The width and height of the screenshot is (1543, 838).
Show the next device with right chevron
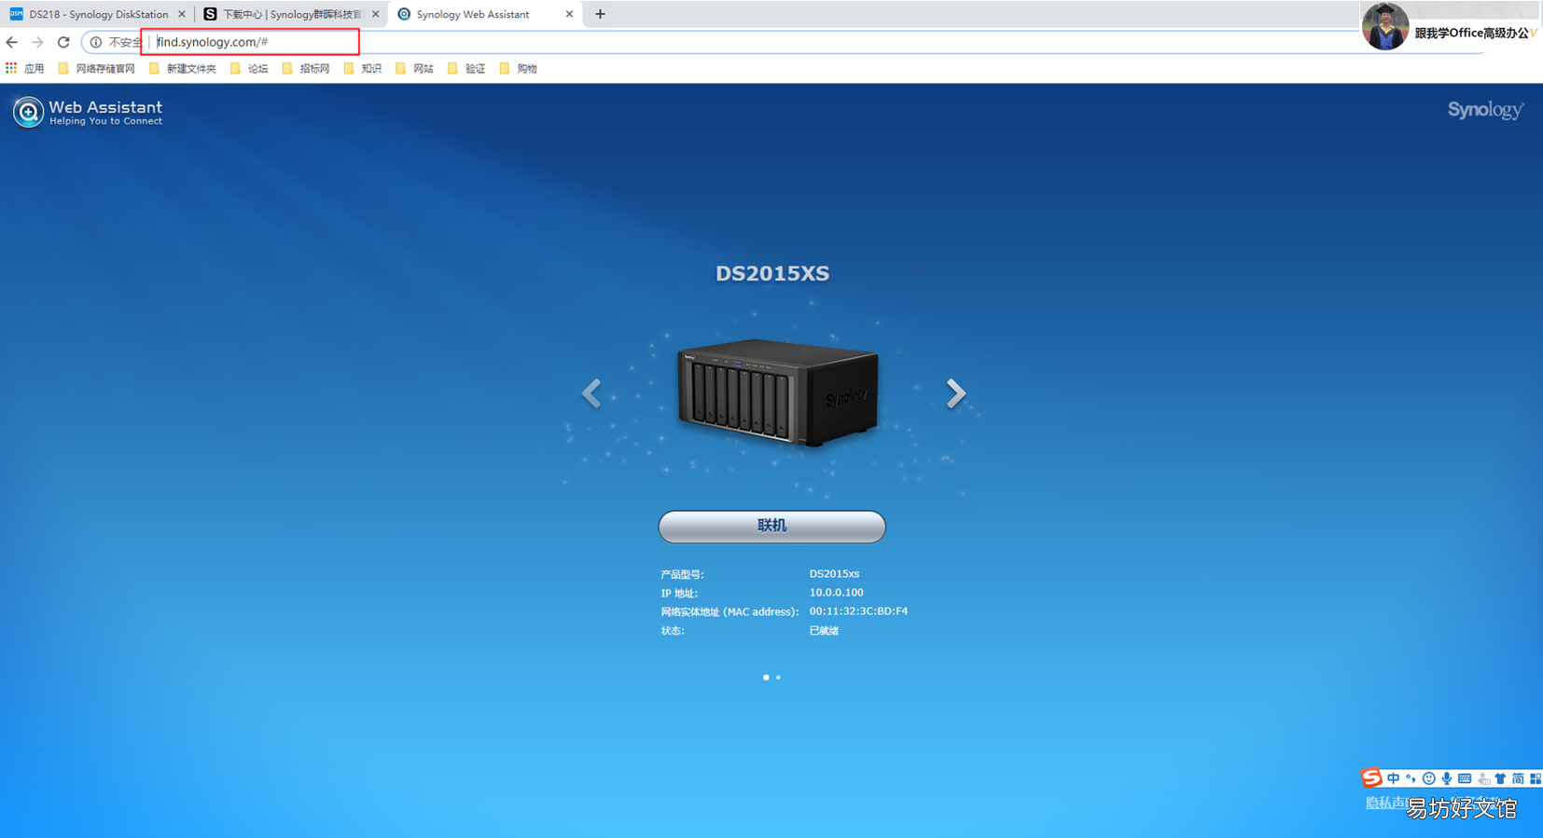pos(955,393)
